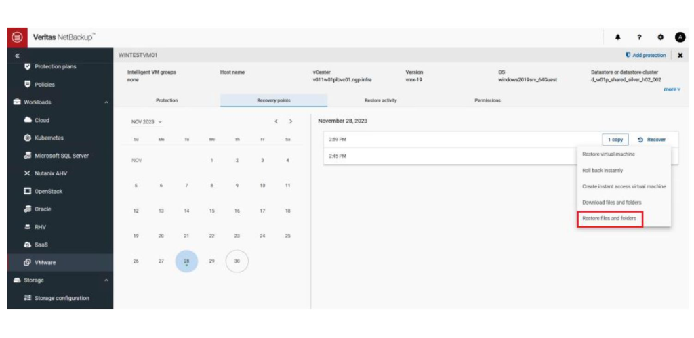The width and height of the screenshot is (694, 338).
Task: Click the WINTESTVM01 title text
Action: point(138,56)
